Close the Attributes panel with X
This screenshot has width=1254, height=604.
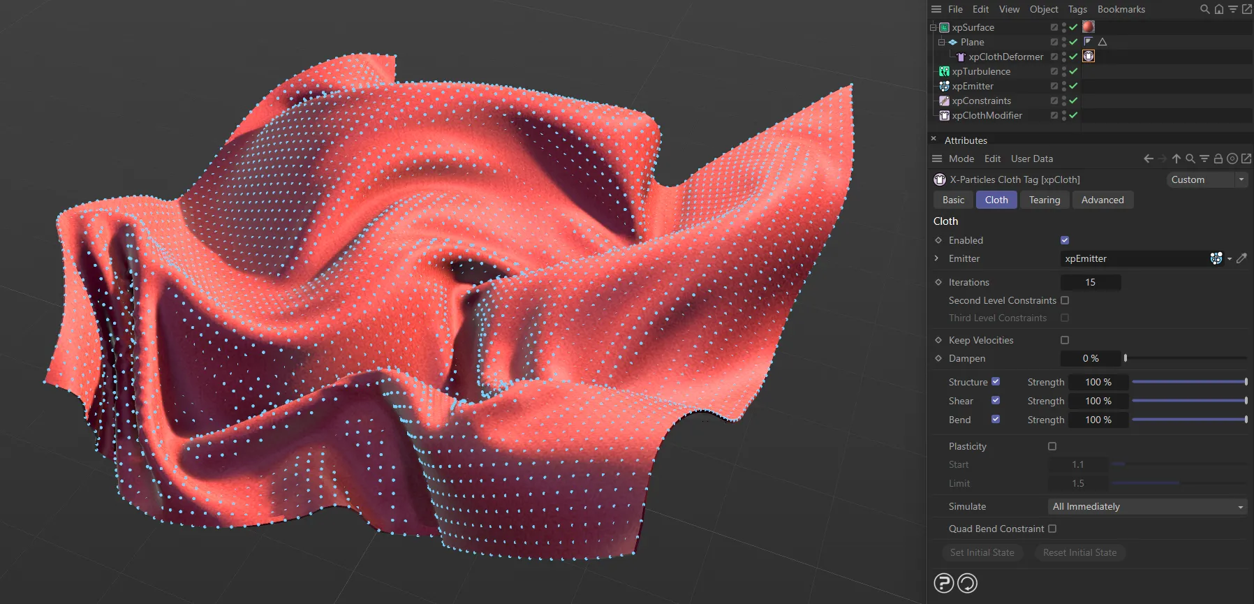(x=934, y=139)
